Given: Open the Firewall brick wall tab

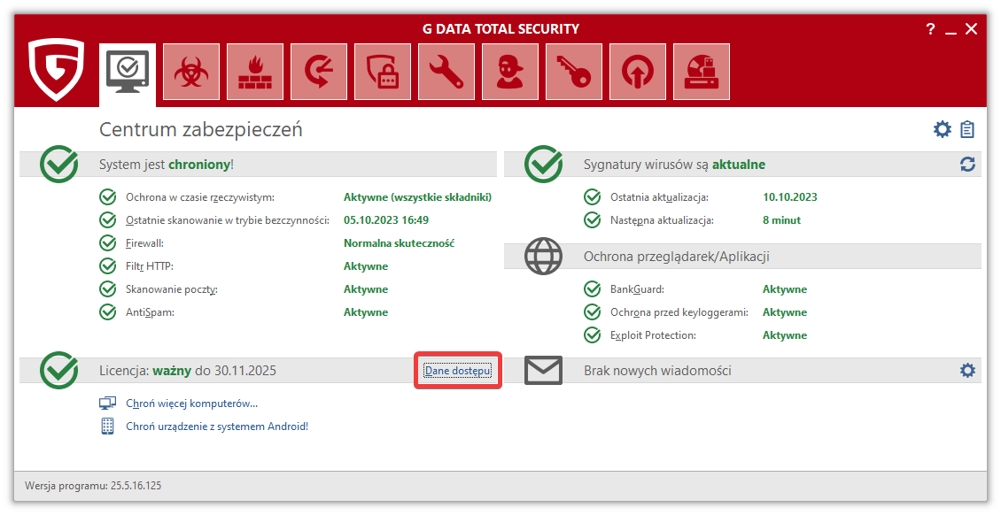Looking at the screenshot, I should pos(255,72).
